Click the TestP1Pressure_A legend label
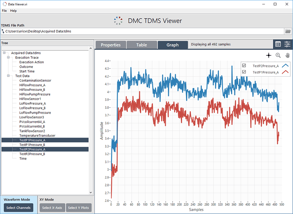The width and height of the screenshot is (293, 214). coord(265,72)
